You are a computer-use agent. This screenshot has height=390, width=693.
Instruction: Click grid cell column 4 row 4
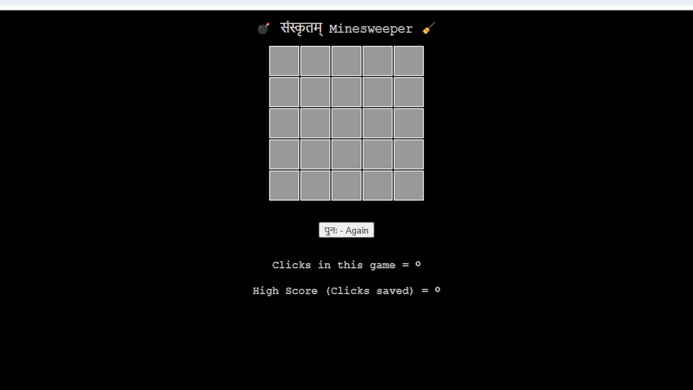pyautogui.click(x=378, y=154)
